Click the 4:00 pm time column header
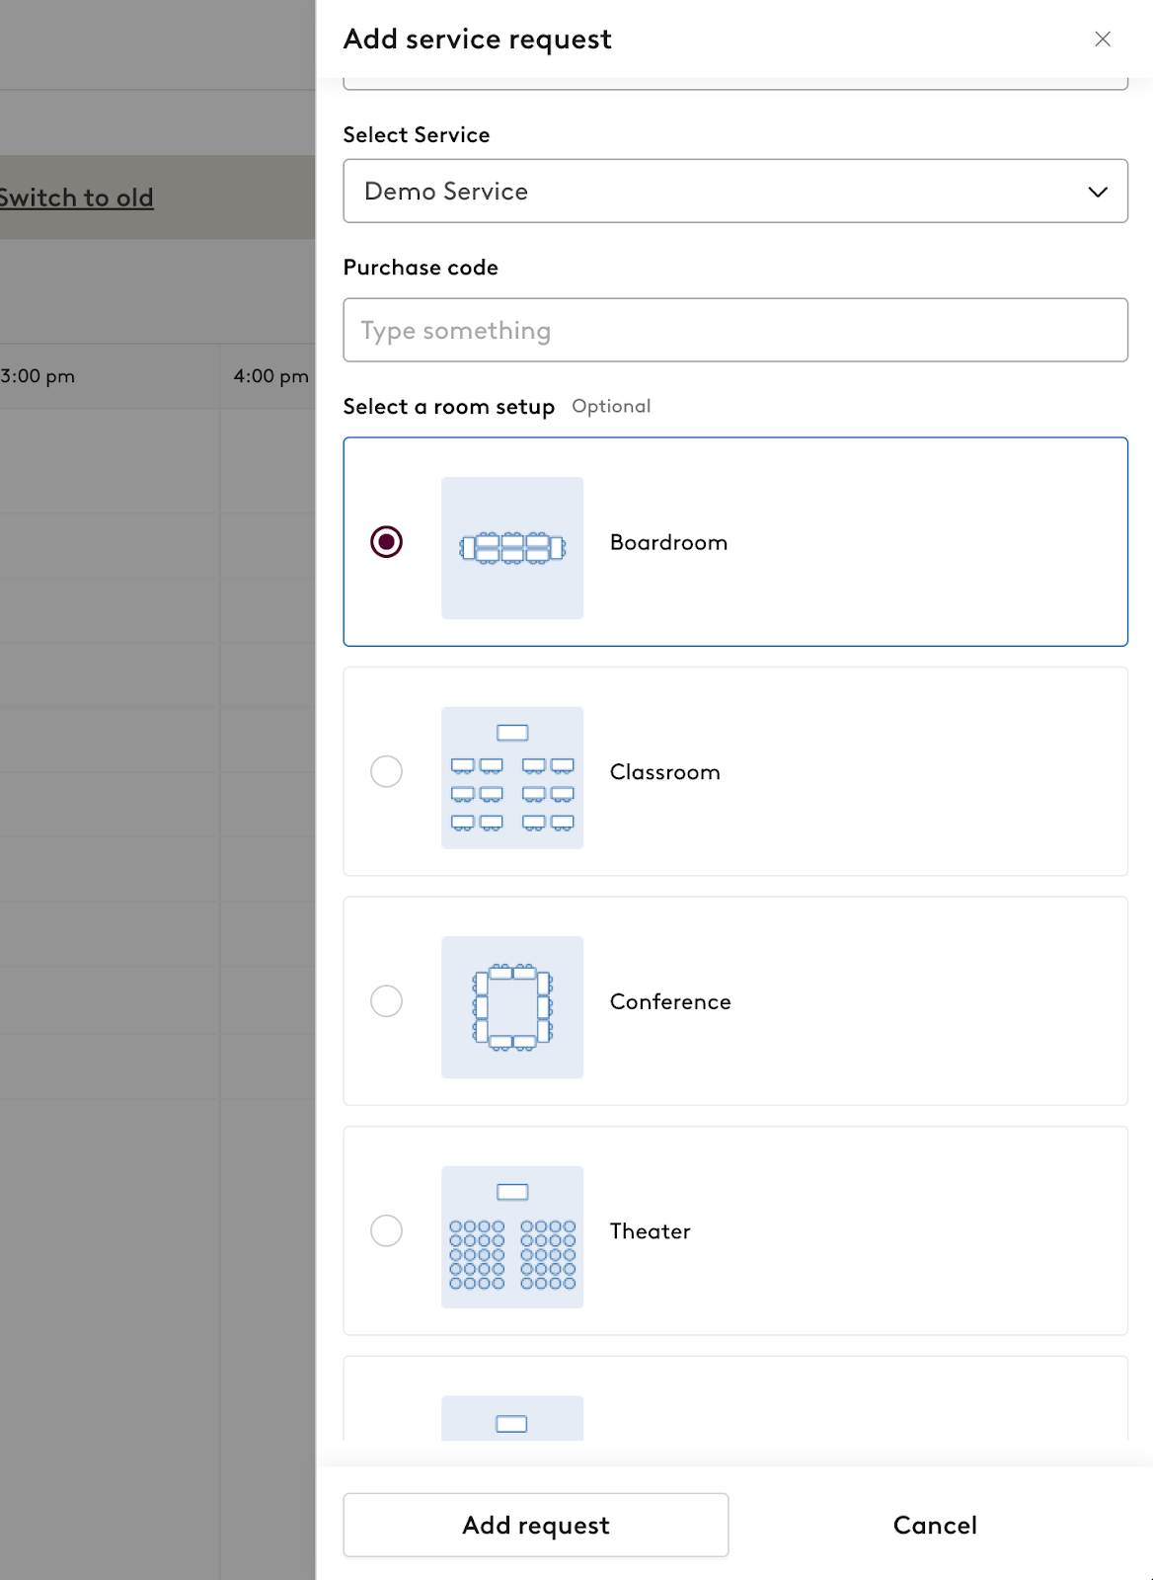 (270, 376)
